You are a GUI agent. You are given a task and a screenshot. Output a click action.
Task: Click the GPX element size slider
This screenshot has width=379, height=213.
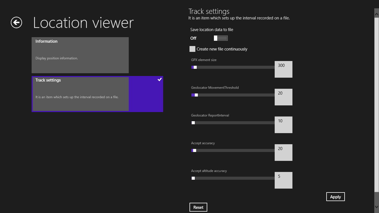click(233, 67)
